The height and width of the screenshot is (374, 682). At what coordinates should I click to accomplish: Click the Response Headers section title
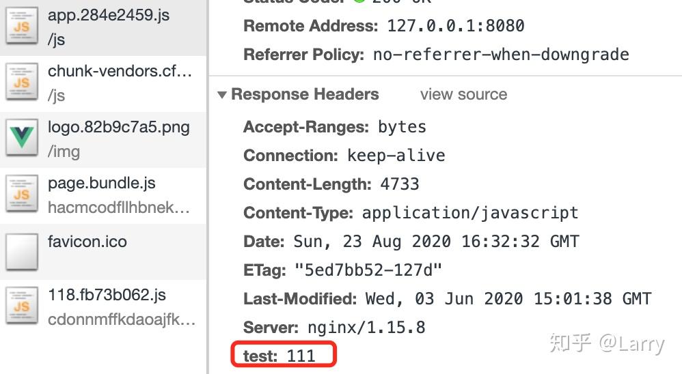(x=305, y=95)
